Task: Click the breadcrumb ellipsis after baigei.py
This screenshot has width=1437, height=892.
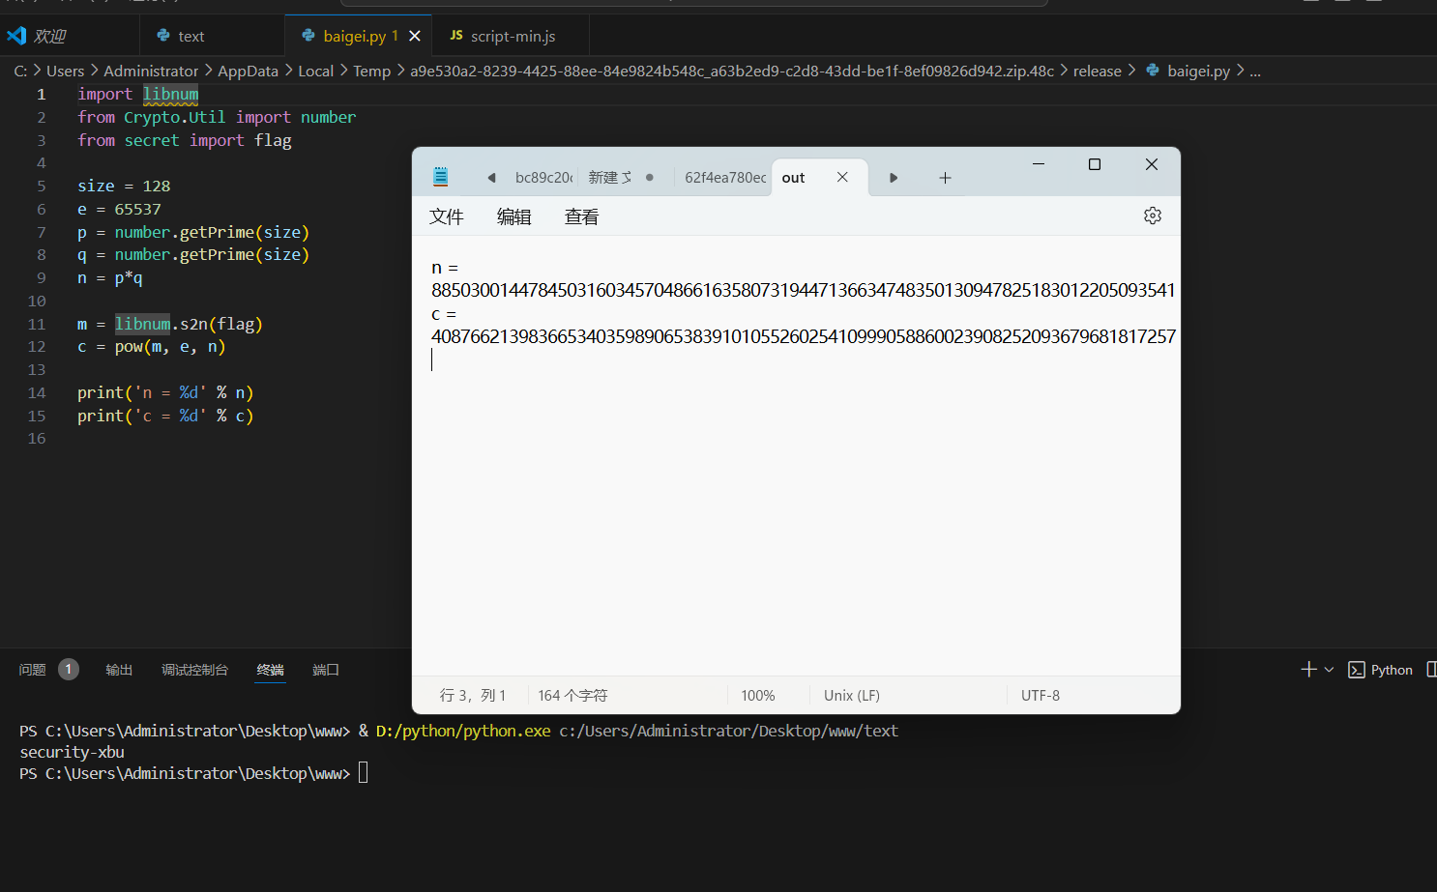Action: click(x=1255, y=71)
